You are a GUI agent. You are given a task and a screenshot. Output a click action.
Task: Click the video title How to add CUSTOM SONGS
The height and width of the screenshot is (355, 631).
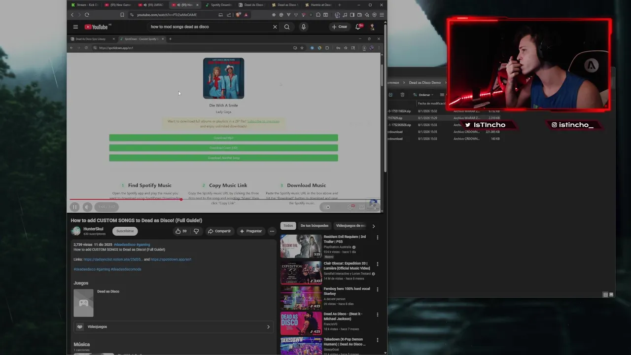[137, 220]
